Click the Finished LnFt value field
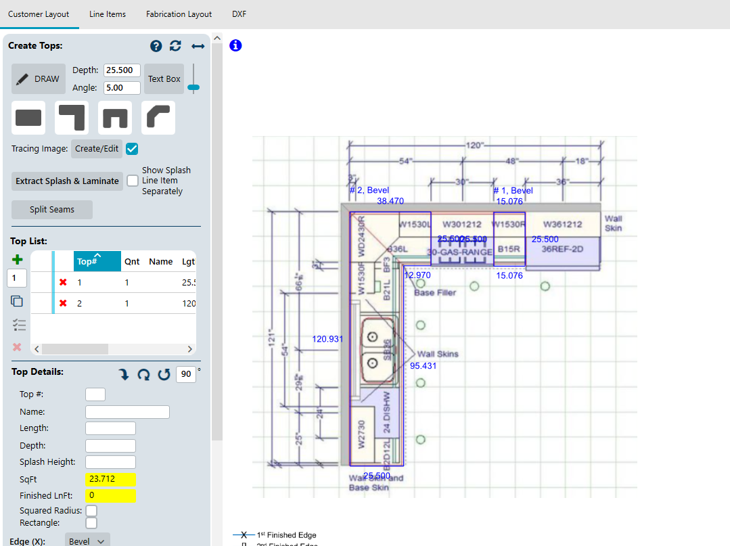The width and height of the screenshot is (730, 546). pyautogui.click(x=111, y=496)
